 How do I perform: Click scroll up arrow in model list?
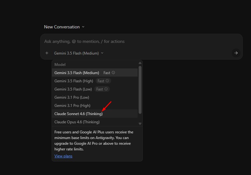tap(140, 63)
